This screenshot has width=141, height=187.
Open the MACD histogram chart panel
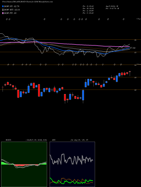click(24, 164)
